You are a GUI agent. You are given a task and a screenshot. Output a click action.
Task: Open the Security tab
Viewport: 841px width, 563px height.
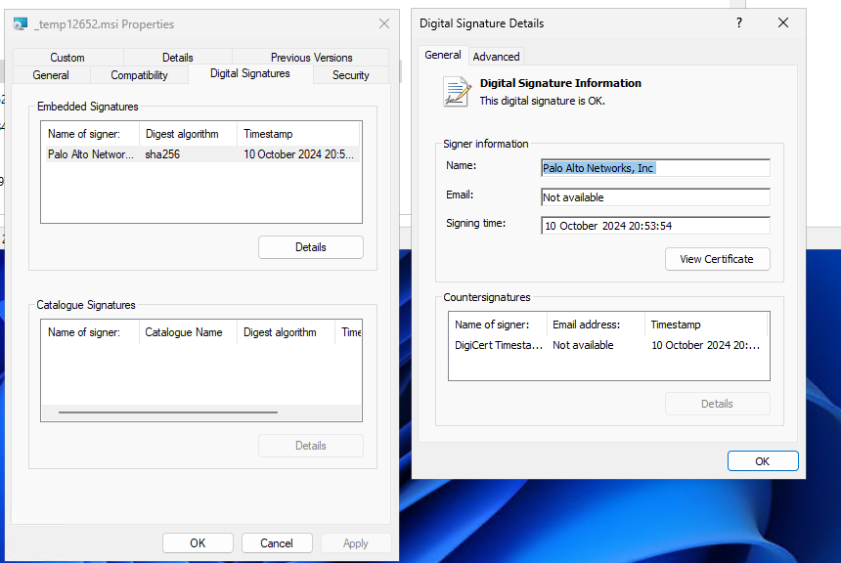[351, 75]
